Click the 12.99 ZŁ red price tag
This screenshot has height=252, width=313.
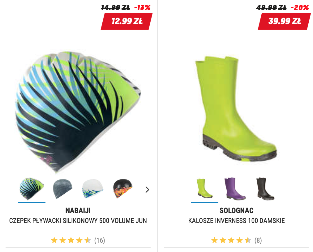click(127, 21)
